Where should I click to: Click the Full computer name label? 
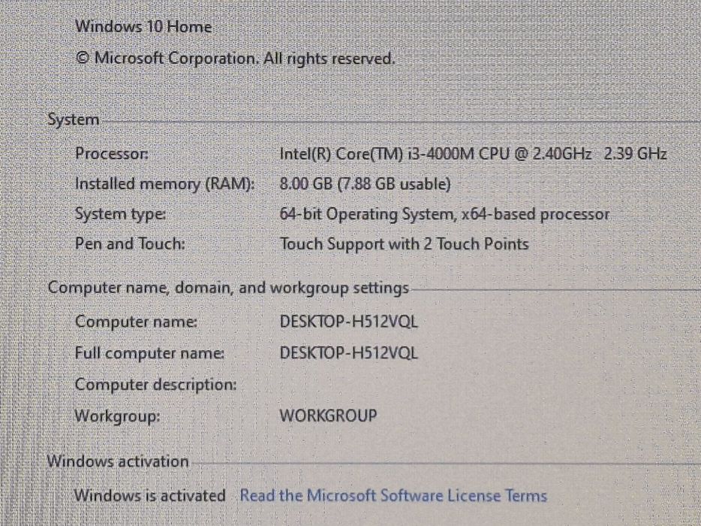pos(149,352)
